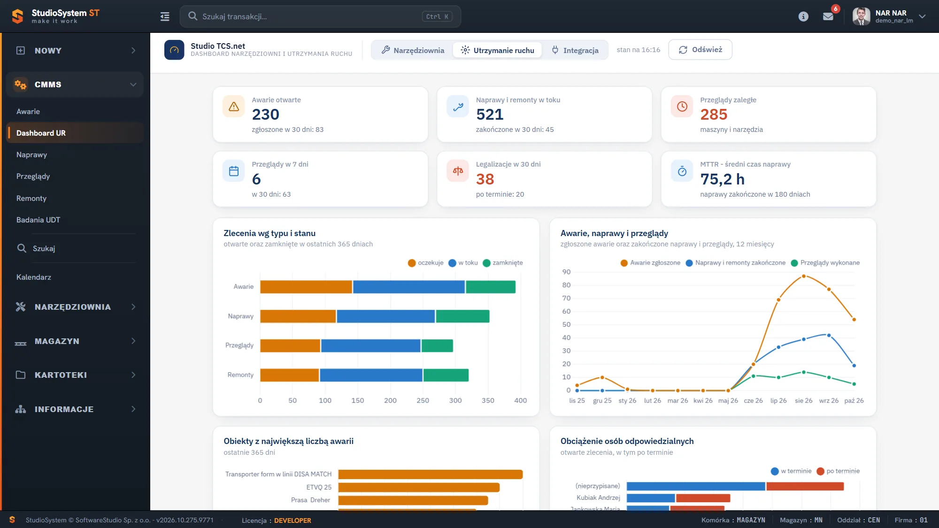Click the Naprawy i remonty wrench icon
Image resolution: width=939 pixels, height=528 pixels.
[458, 107]
